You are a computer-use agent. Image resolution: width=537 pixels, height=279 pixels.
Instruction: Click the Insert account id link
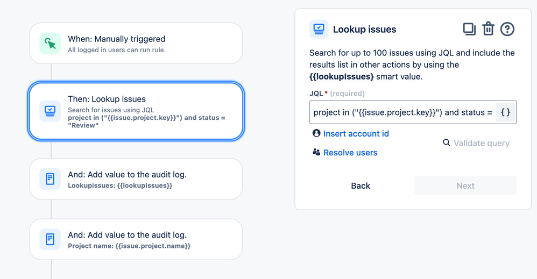(356, 133)
